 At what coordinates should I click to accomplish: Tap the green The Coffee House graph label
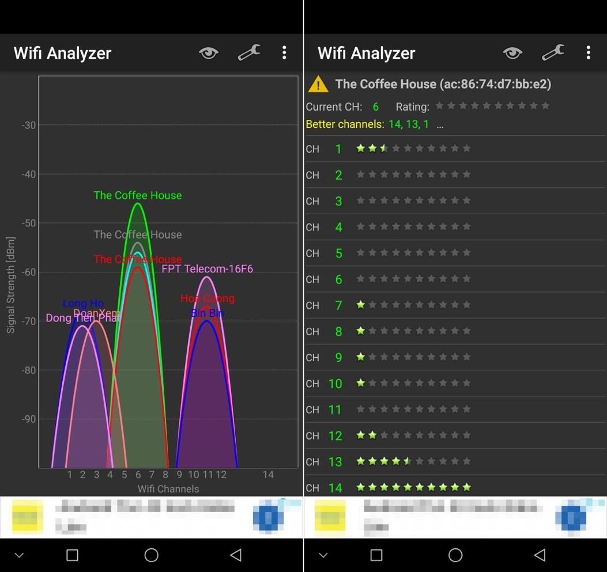(138, 195)
